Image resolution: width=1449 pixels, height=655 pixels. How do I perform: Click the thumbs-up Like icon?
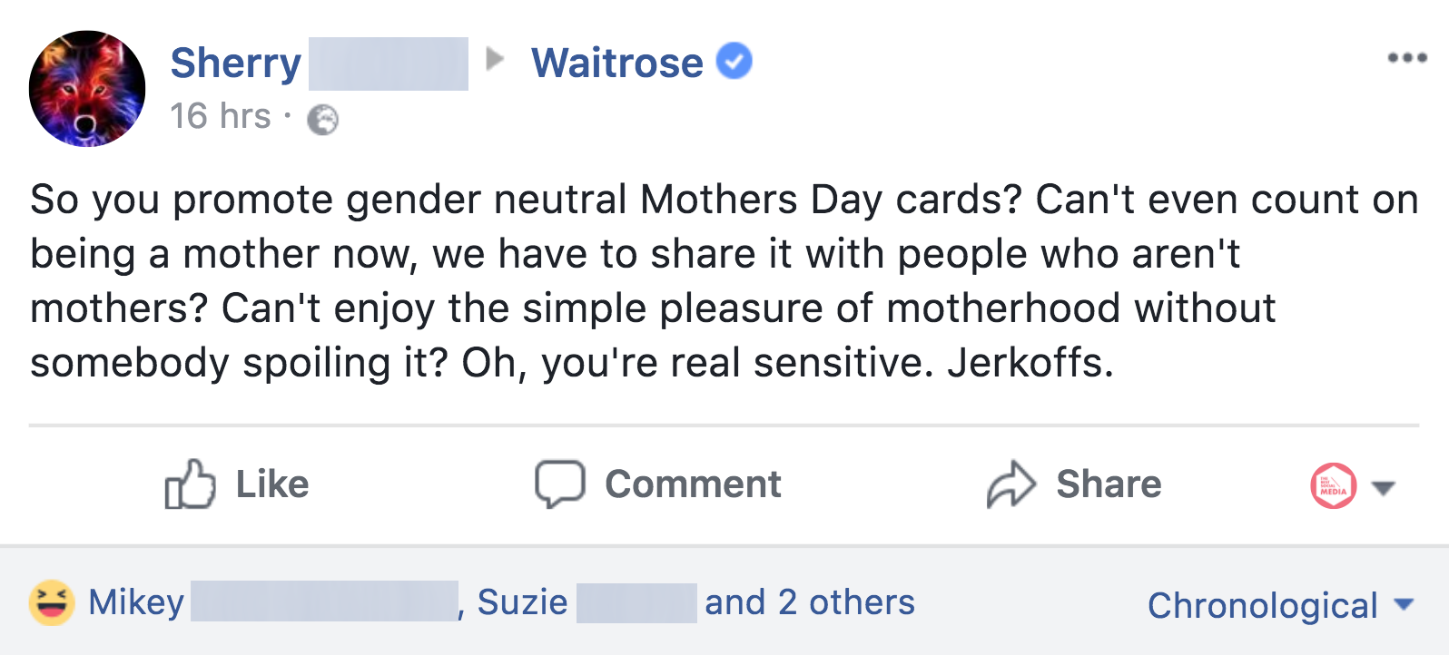tap(190, 484)
